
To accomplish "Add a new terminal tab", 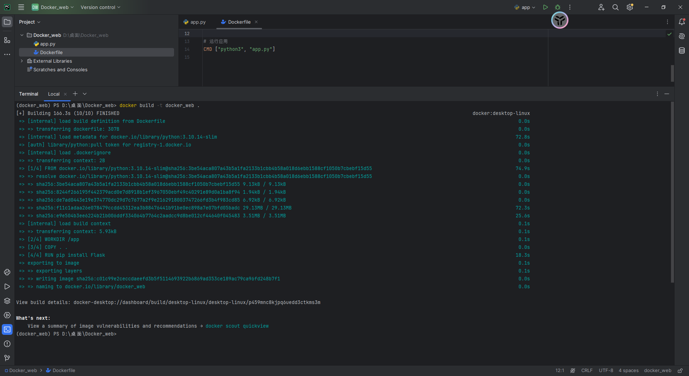I will pos(75,94).
